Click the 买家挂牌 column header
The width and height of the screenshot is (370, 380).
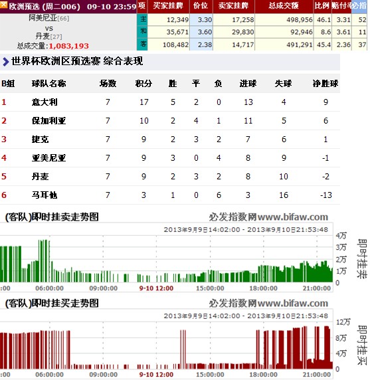tap(169, 6)
